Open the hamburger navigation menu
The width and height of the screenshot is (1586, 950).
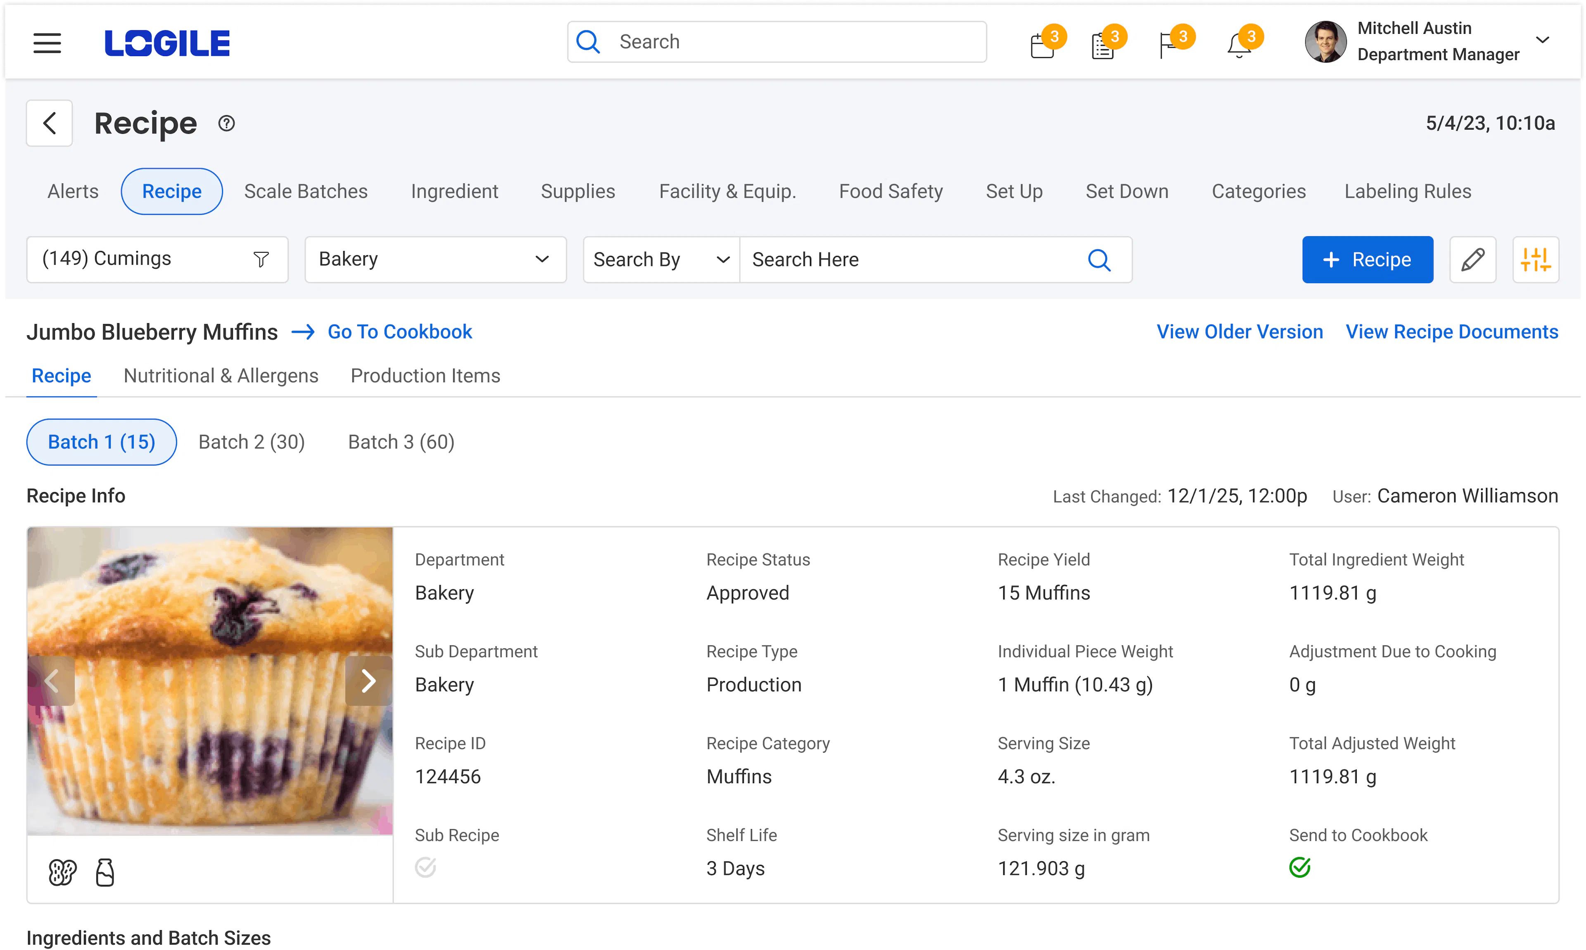pyautogui.click(x=47, y=43)
